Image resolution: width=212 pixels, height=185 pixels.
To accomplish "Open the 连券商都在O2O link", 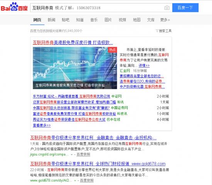I will point(142,81).
